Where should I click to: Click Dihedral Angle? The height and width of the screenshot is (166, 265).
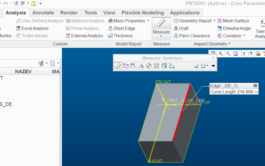tap(234, 28)
